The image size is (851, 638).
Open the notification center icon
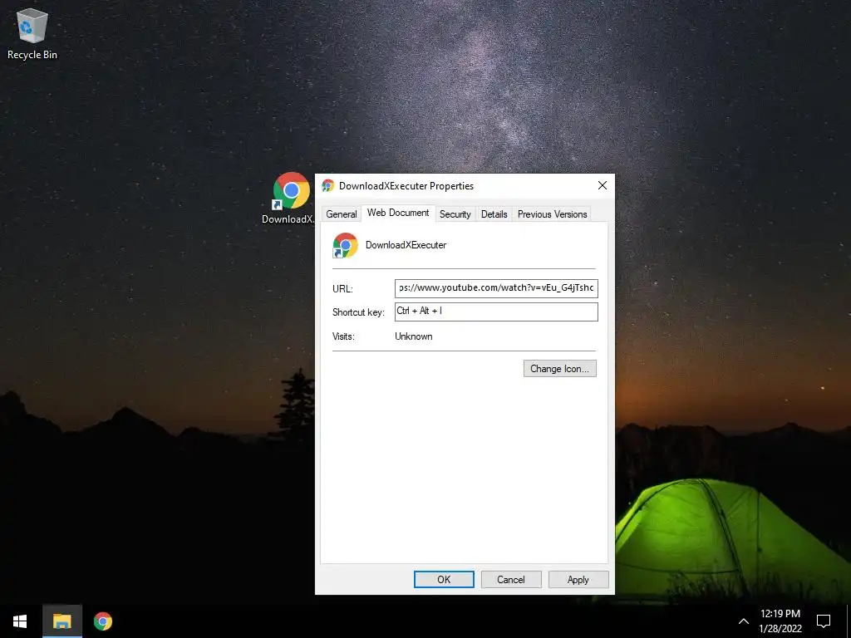pos(824,621)
